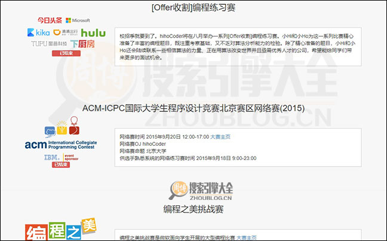Click the 编程之美挑战赛 heading

click(x=193, y=209)
